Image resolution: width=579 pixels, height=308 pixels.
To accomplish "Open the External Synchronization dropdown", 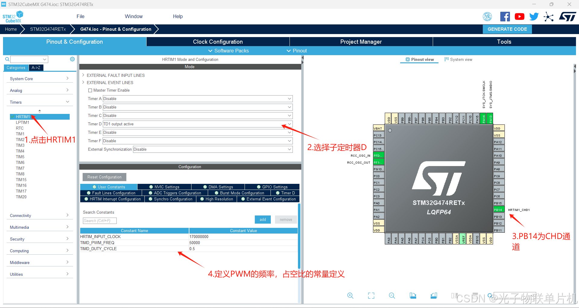I will (213, 149).
